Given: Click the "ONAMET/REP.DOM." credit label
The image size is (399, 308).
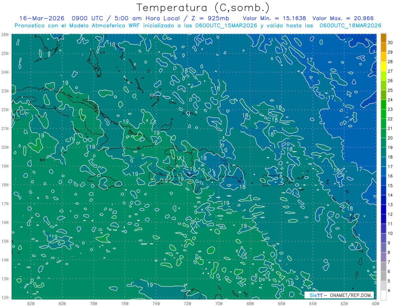Looking at the screenshot, I should click(x=350, y=295).
